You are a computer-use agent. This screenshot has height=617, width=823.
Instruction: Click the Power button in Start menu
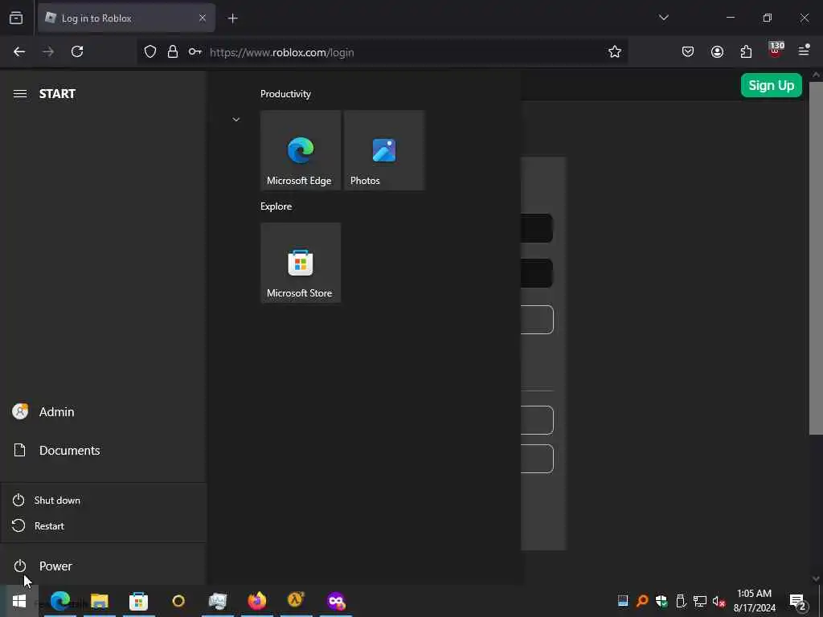[103, 566]
